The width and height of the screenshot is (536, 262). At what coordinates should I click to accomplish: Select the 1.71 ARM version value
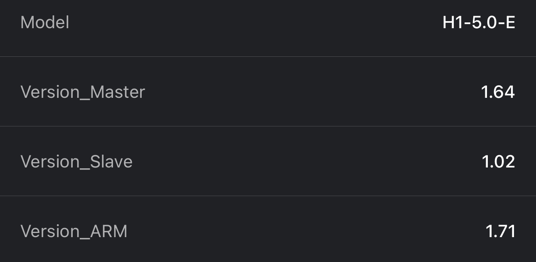click(500, 231)
